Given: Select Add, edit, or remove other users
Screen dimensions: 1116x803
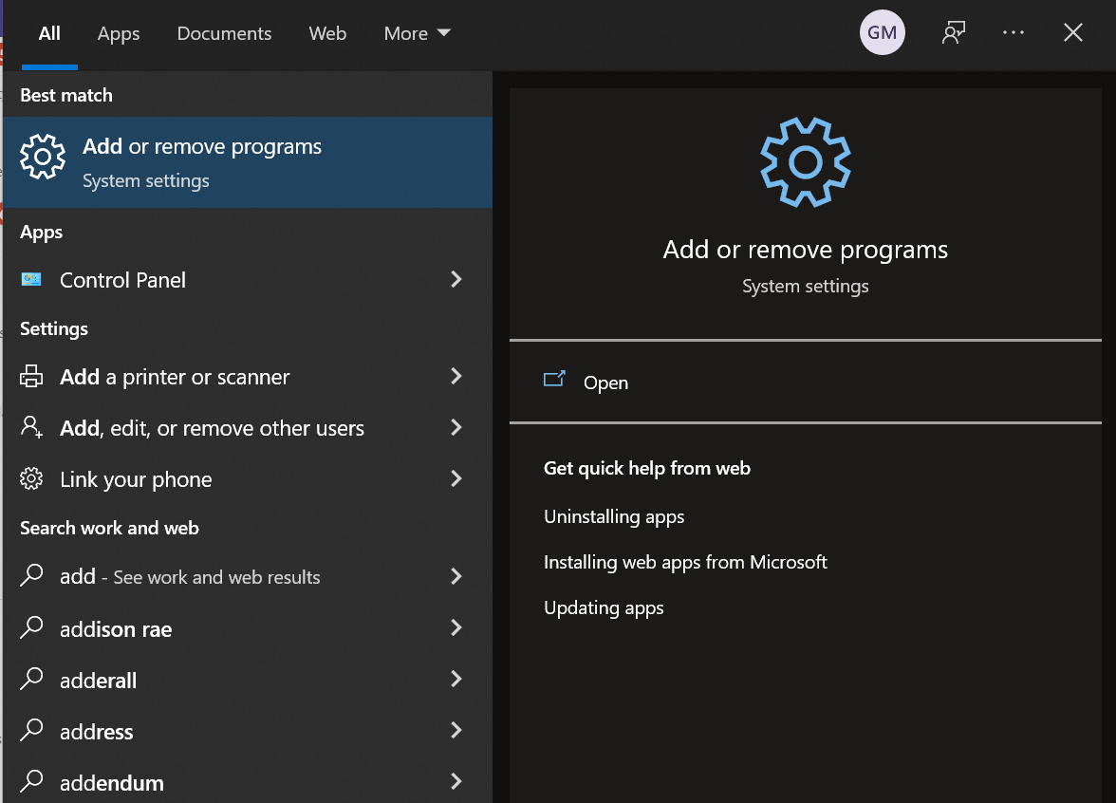Looking at the screenshot, I should [248, 428].
